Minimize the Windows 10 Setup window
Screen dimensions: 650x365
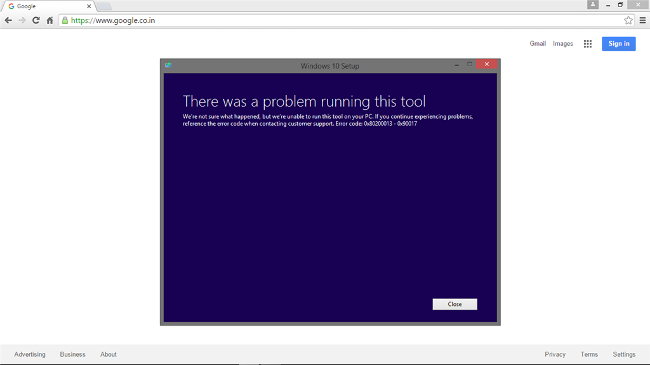(457, 64)
